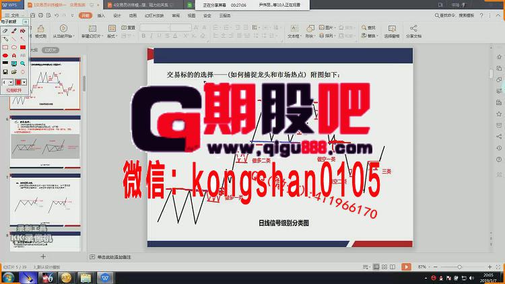Choose the hollow rectangle shape tool
The height and width of the screenshot is (284, 505).
(5, 47)
